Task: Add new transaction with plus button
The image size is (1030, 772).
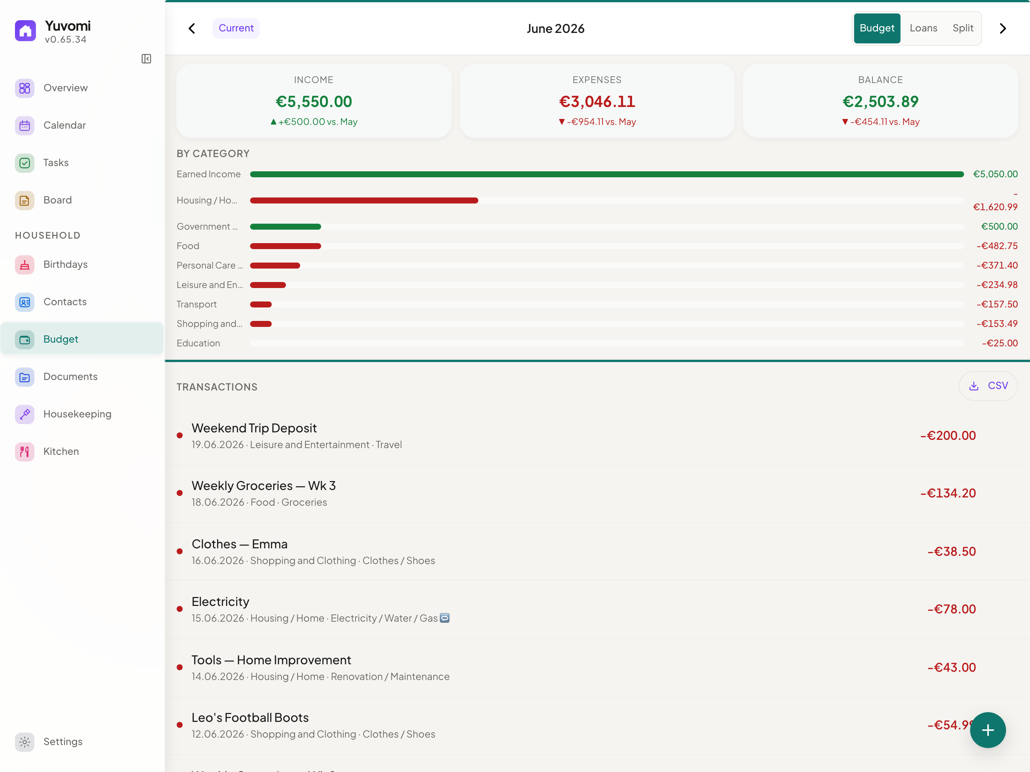Action: [988, 730]
